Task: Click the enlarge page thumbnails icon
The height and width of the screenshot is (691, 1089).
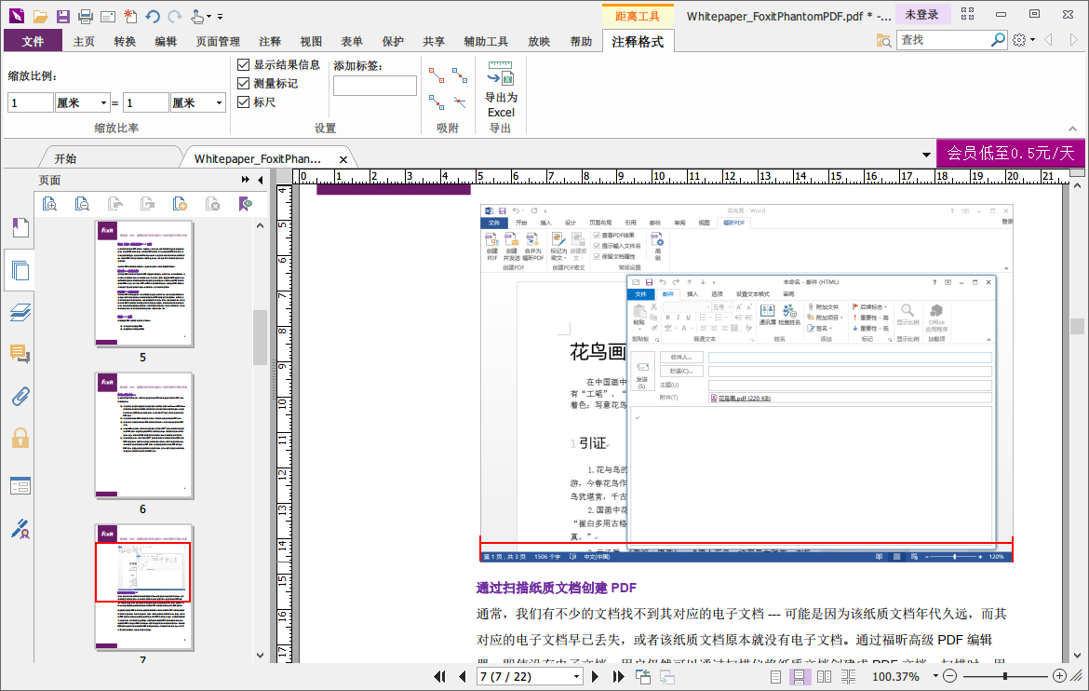Action: [49, 204]
